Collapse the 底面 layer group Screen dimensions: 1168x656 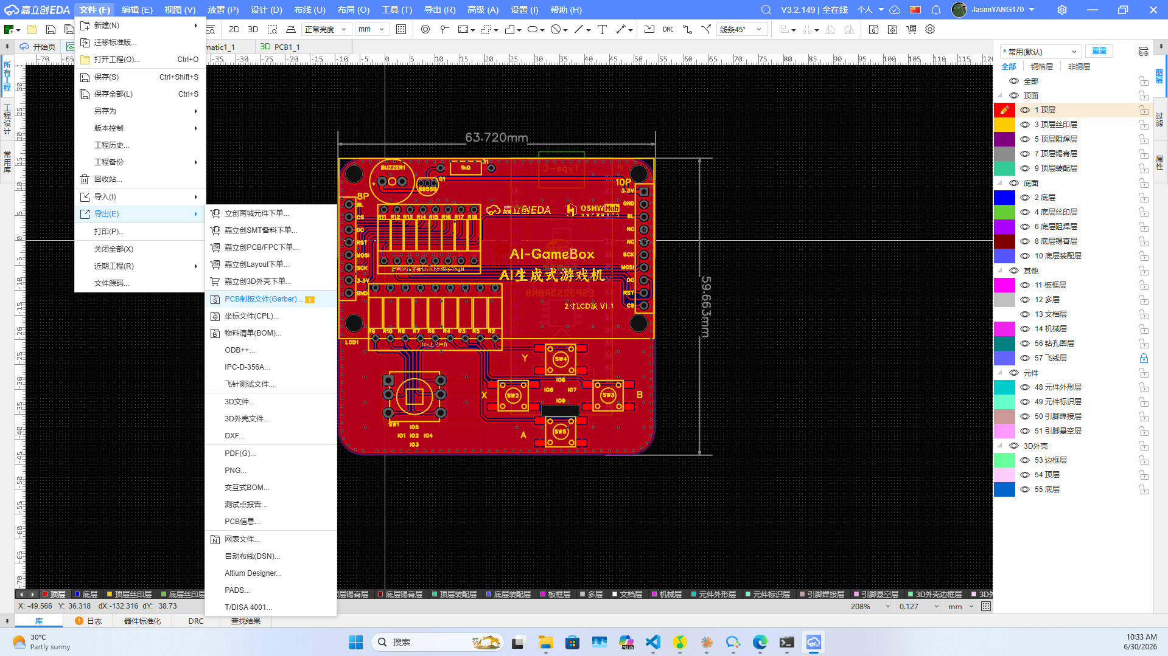[x=1000, y=183]
